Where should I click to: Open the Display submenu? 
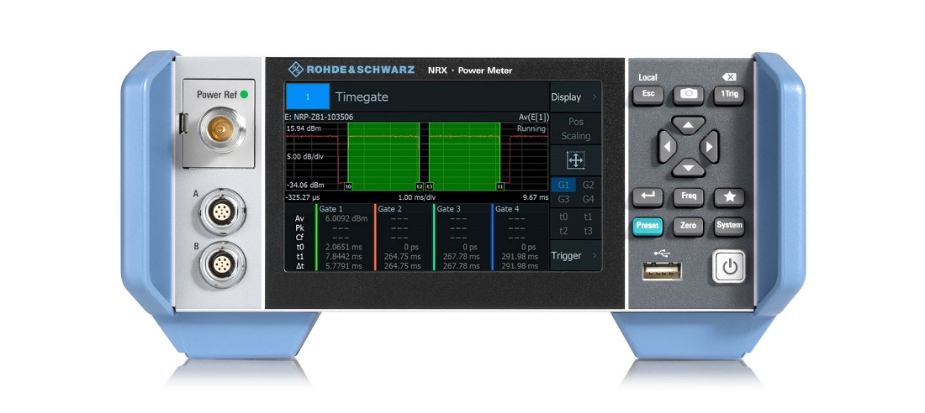[x=575, y=97]
